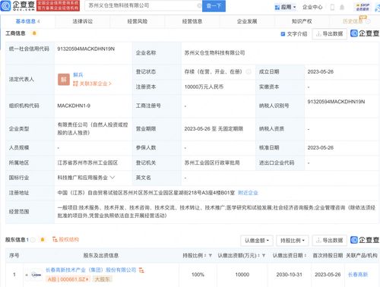Click the company name search input field
380x287 pixels.
click(142, 5)
